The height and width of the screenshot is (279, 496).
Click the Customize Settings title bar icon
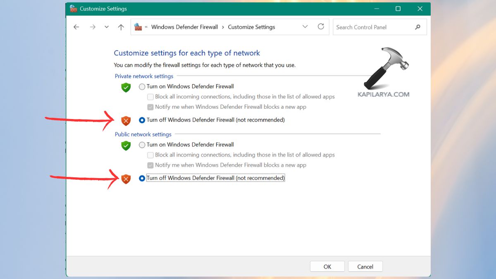pyautogui.click(x=74, y=8)
